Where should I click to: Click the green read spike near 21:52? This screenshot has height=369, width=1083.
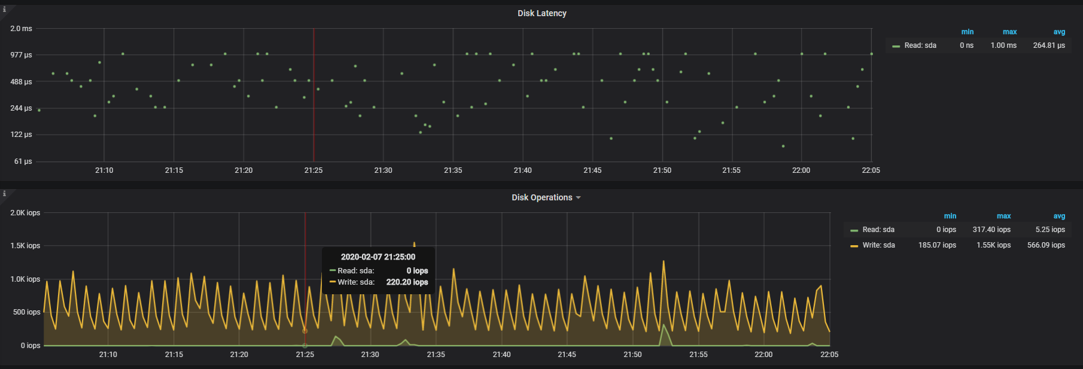(x=663, y=326)
